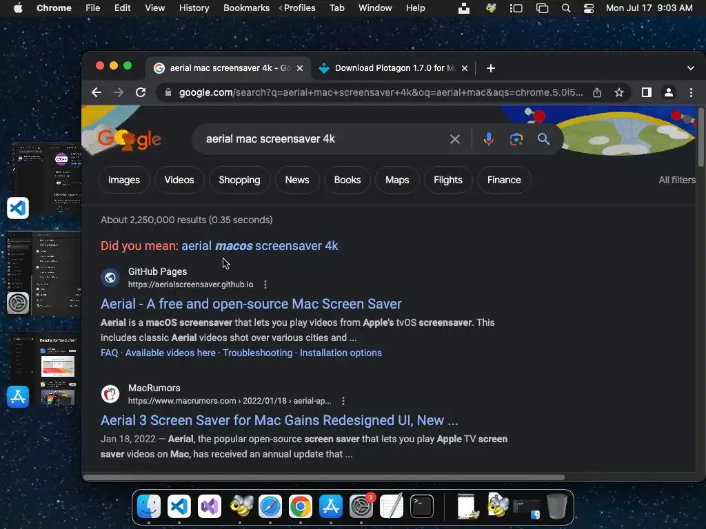Open the more options dots for GitHub Pages result
The height and width of the screenshot is (529, 706).
pyautogui.click(x=265, y=284)
